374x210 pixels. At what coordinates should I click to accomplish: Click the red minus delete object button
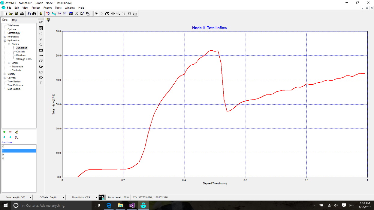11,132
